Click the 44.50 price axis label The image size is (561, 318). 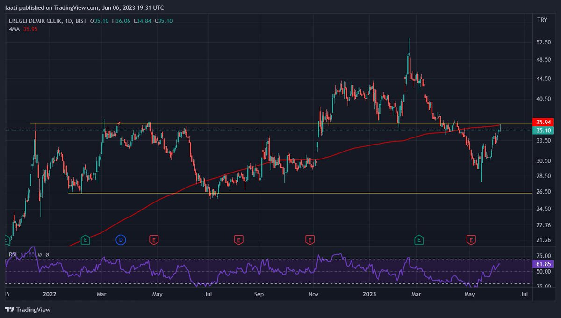(543, 79)
